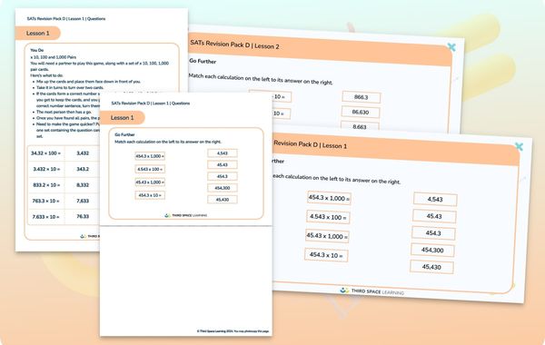
Task: Click the '454.3 x 10 =' box on the middle worksheet
Action: click(150, 195)
